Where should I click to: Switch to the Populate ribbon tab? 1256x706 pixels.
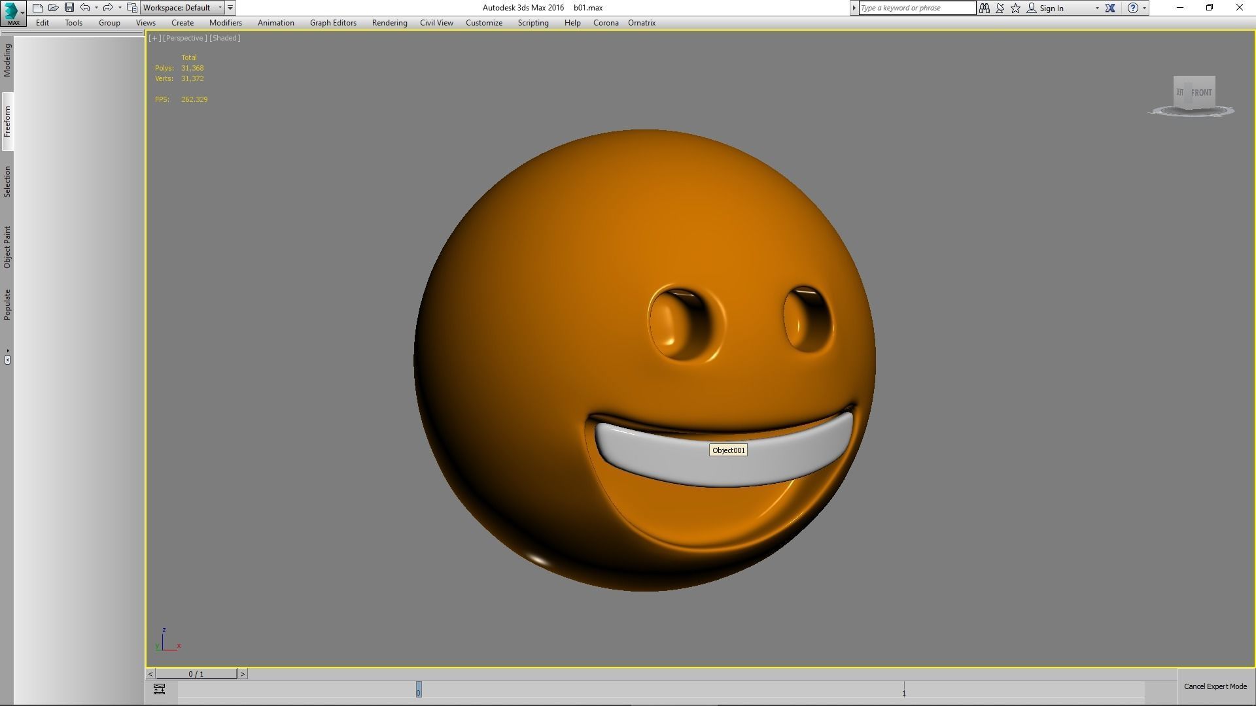pyautogui.click(x=7, y=305)
